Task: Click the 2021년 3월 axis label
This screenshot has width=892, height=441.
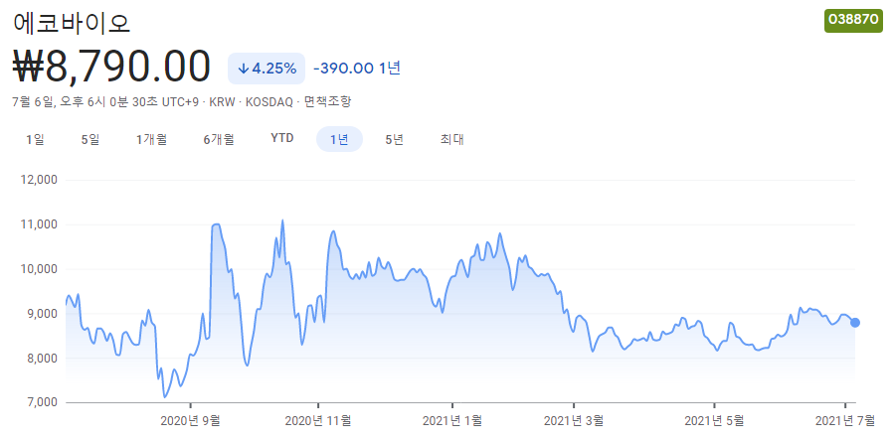Action: pyautogui.click(x=574, y=421)
